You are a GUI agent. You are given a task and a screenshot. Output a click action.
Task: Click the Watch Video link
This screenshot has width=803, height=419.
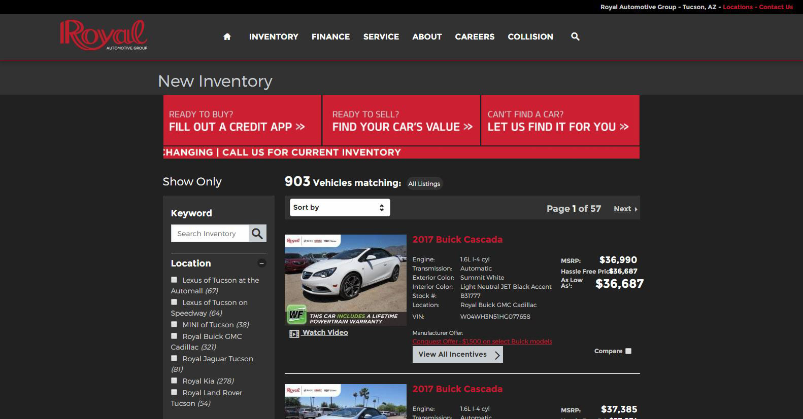[325, 332]
